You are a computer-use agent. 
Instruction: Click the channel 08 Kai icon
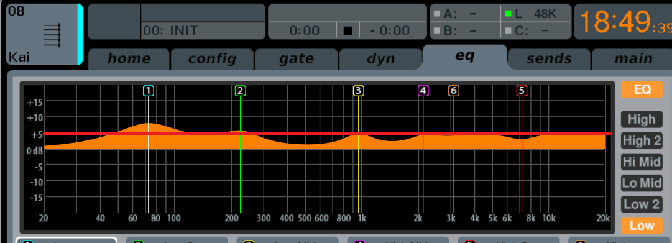point(52,35)
